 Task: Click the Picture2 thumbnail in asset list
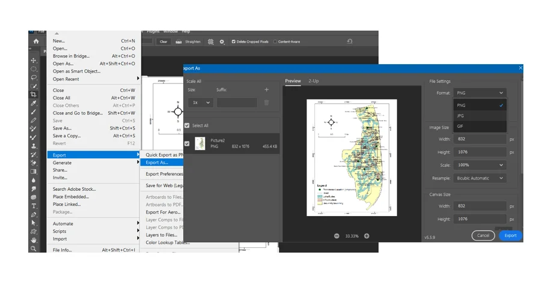click(199, 143)
